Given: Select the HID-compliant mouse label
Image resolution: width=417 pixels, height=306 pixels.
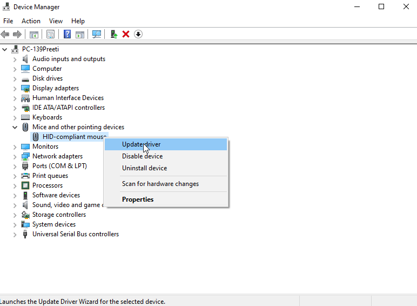Looking at the screenshot, I should coord(74,137).
